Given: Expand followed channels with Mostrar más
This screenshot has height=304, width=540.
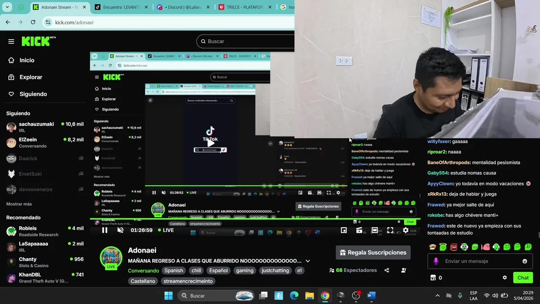Looking at the screenshot, I should point(19,204).
